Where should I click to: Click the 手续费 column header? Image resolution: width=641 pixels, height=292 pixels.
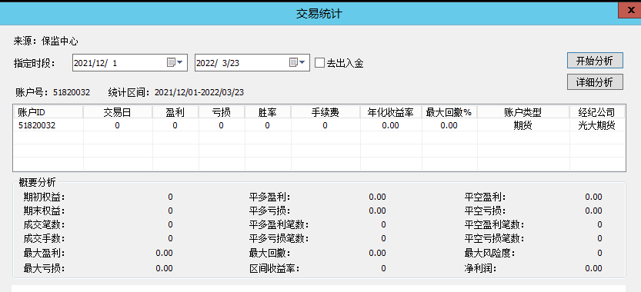[326, 112]
